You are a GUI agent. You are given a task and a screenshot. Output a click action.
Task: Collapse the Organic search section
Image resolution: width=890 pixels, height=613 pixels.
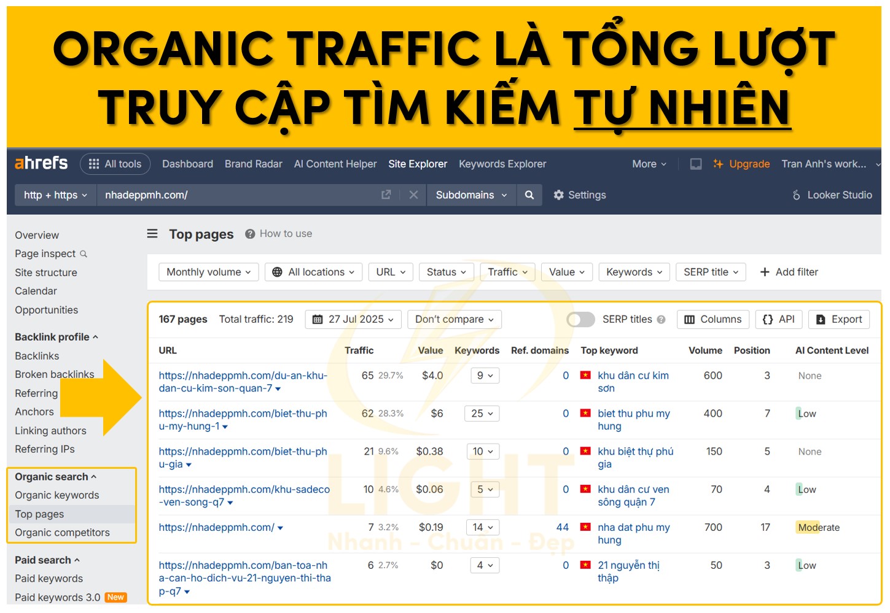[x=55, y=477]
